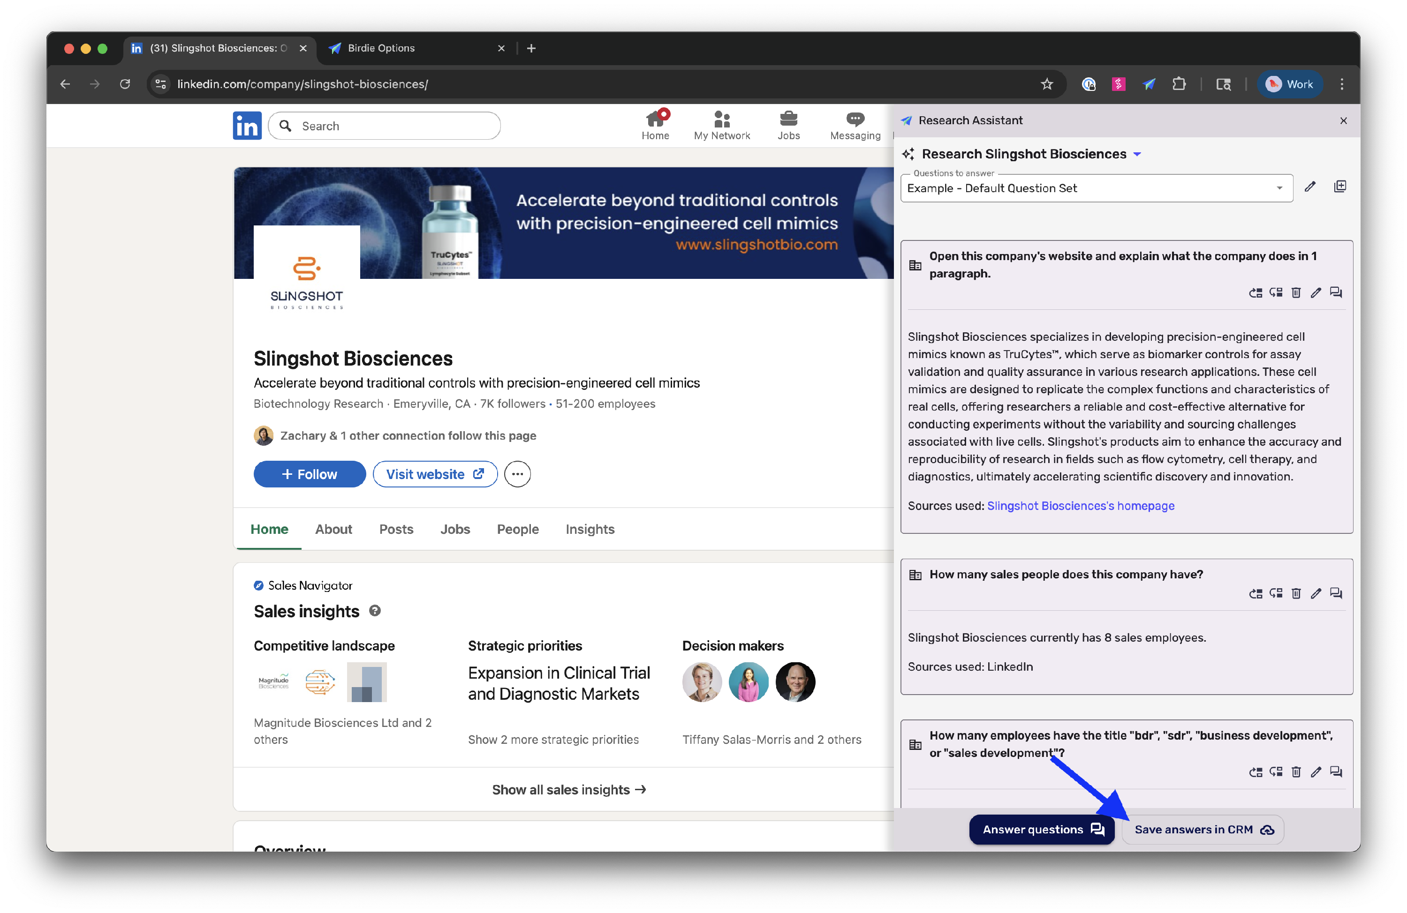
Task: Open Sales insights help question mark
Action: [375, 611]
